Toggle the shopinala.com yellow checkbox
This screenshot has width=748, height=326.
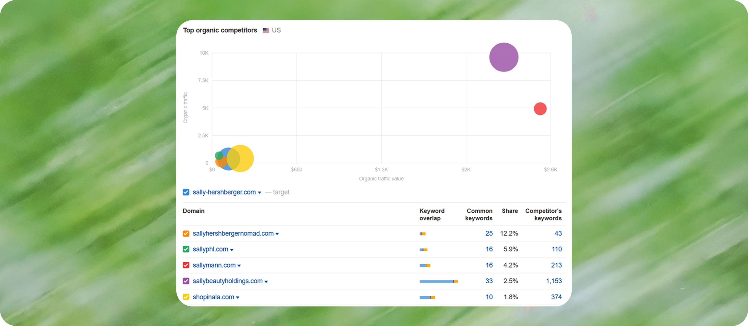(186, 297)
